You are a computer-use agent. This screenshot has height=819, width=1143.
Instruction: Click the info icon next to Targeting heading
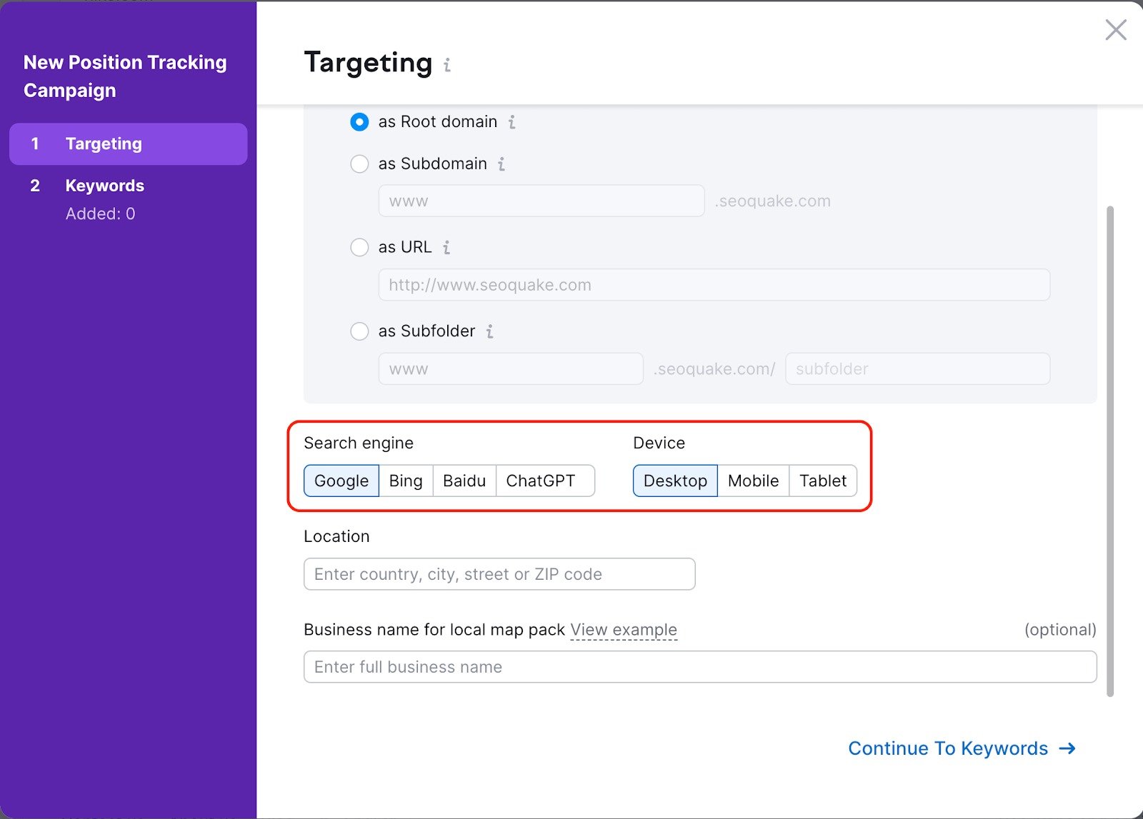[x=447, y=65]
